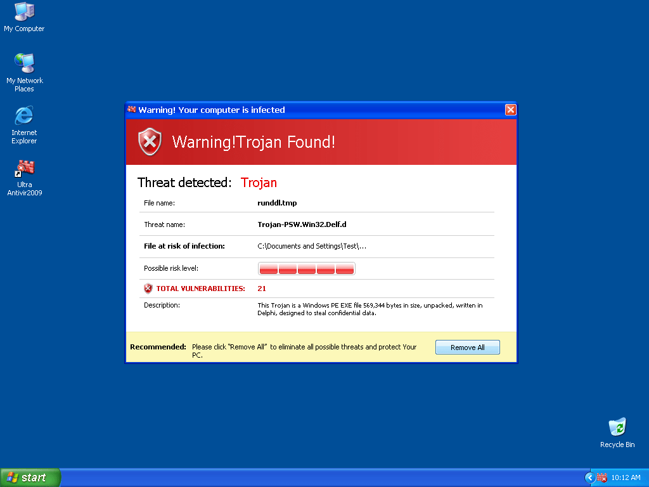Click the small icon in the dialog title bar
This screenshot has width=649, height=487.
tap(132, 110)
